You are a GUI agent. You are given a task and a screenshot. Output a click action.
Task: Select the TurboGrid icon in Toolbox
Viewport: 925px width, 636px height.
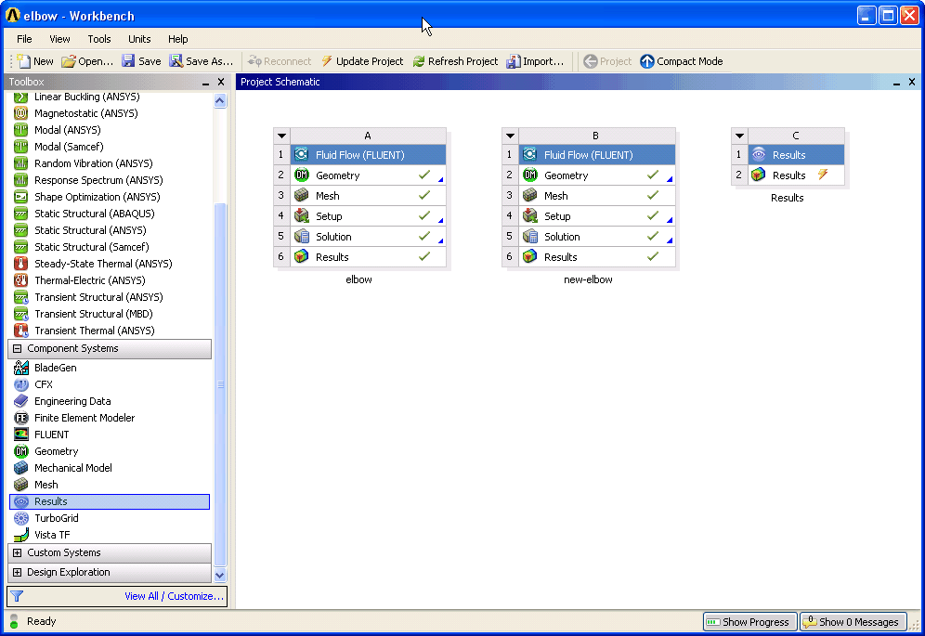point(21,518)
